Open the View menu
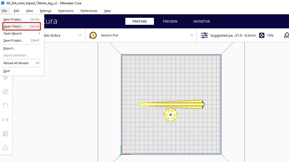This screenshot has width=289, height=162. (x=29, y=11)
